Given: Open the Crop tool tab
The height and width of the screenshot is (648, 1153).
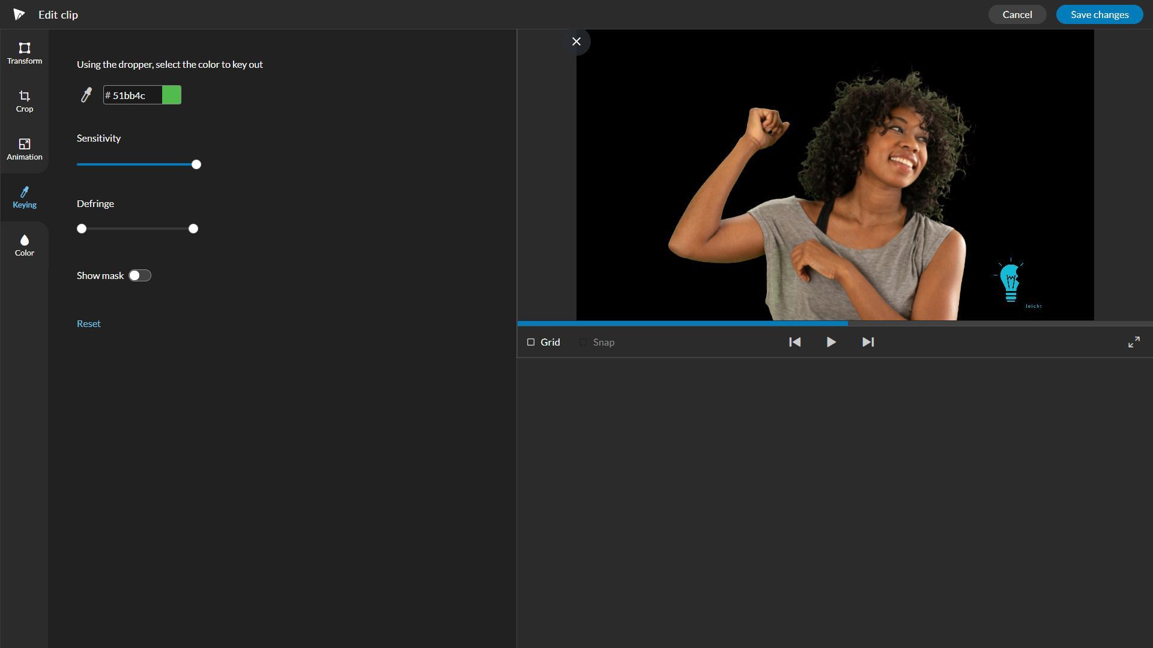Looking at the screenshot, I should pyautogui.click(x=24, y=101).
